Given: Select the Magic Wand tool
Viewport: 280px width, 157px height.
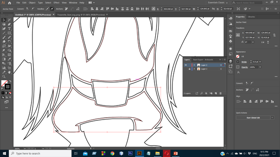Looking at the screenshot, I should point(9,20).
